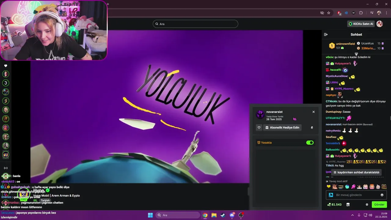Open chat settings gear icon
The image size is (391, 220).
click(x=367, y=204)
